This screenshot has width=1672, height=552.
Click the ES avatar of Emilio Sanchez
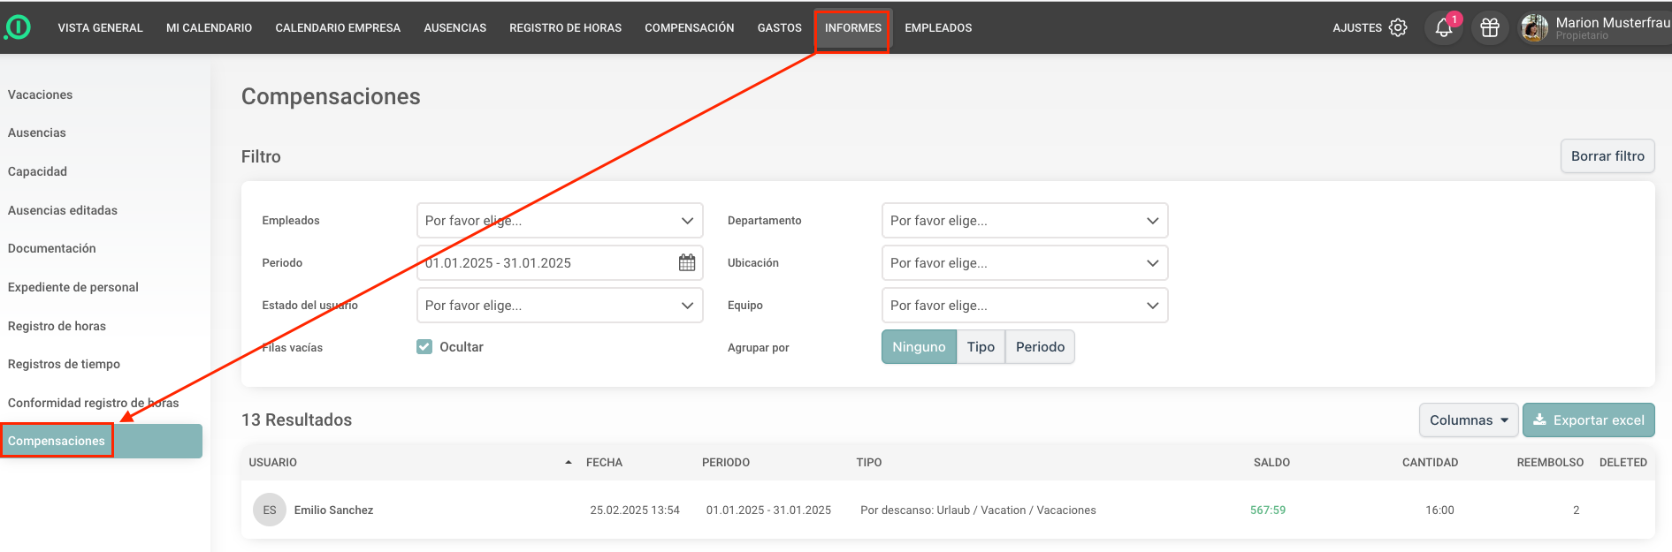pos(270,510)
